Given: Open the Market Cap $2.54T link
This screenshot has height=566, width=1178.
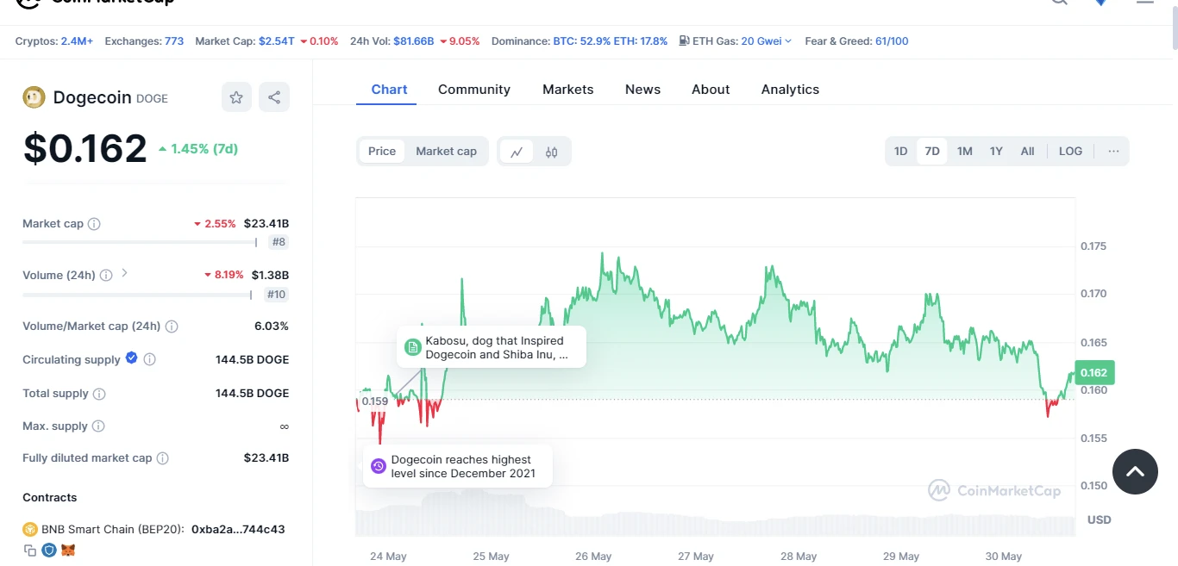Looking at the screenshot, I should point(277,41).
